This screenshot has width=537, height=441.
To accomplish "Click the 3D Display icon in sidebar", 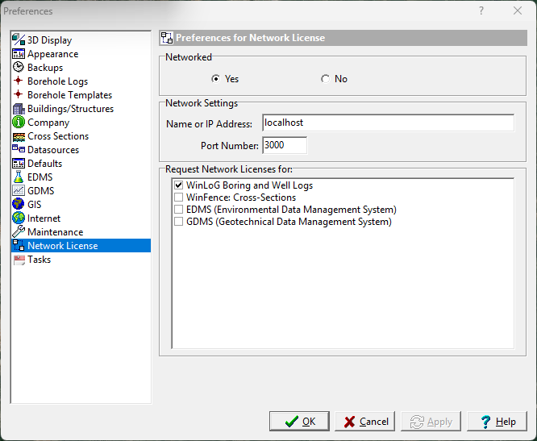I will [19, 40].
